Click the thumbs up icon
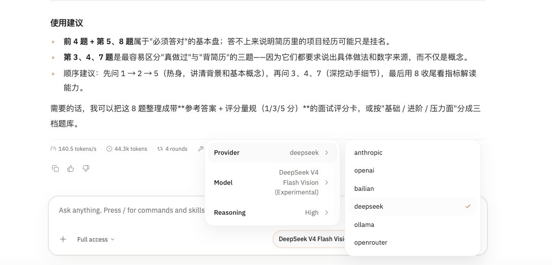552x265 pixels. point(71,169)
